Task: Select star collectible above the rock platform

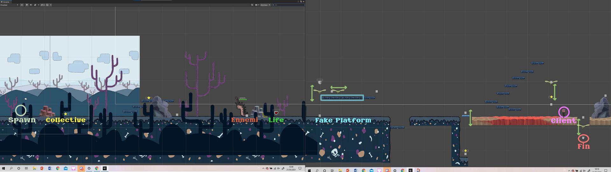Action: coord(149,98)
